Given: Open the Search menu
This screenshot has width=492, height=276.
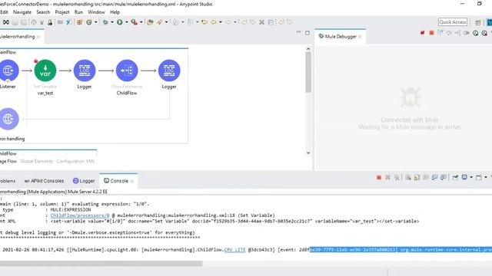Looking at the screenshot, I should point(43,12).
